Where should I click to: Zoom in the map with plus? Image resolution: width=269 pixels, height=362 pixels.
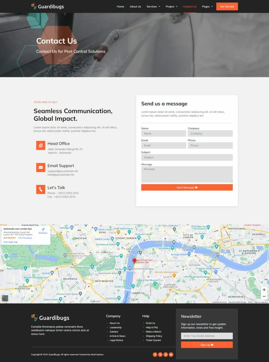click(264, 290)
